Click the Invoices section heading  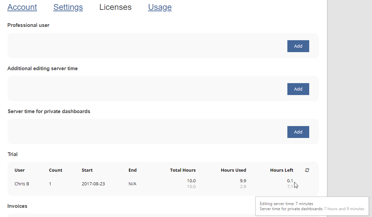(x=17, y=206)
